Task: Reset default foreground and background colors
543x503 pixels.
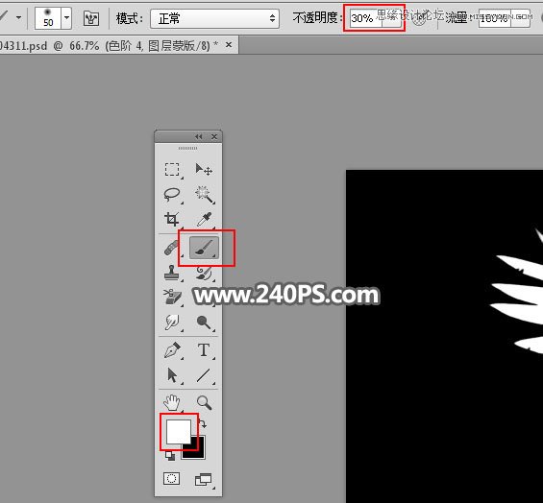Action: pyautogui.click(x=170, y=456)
